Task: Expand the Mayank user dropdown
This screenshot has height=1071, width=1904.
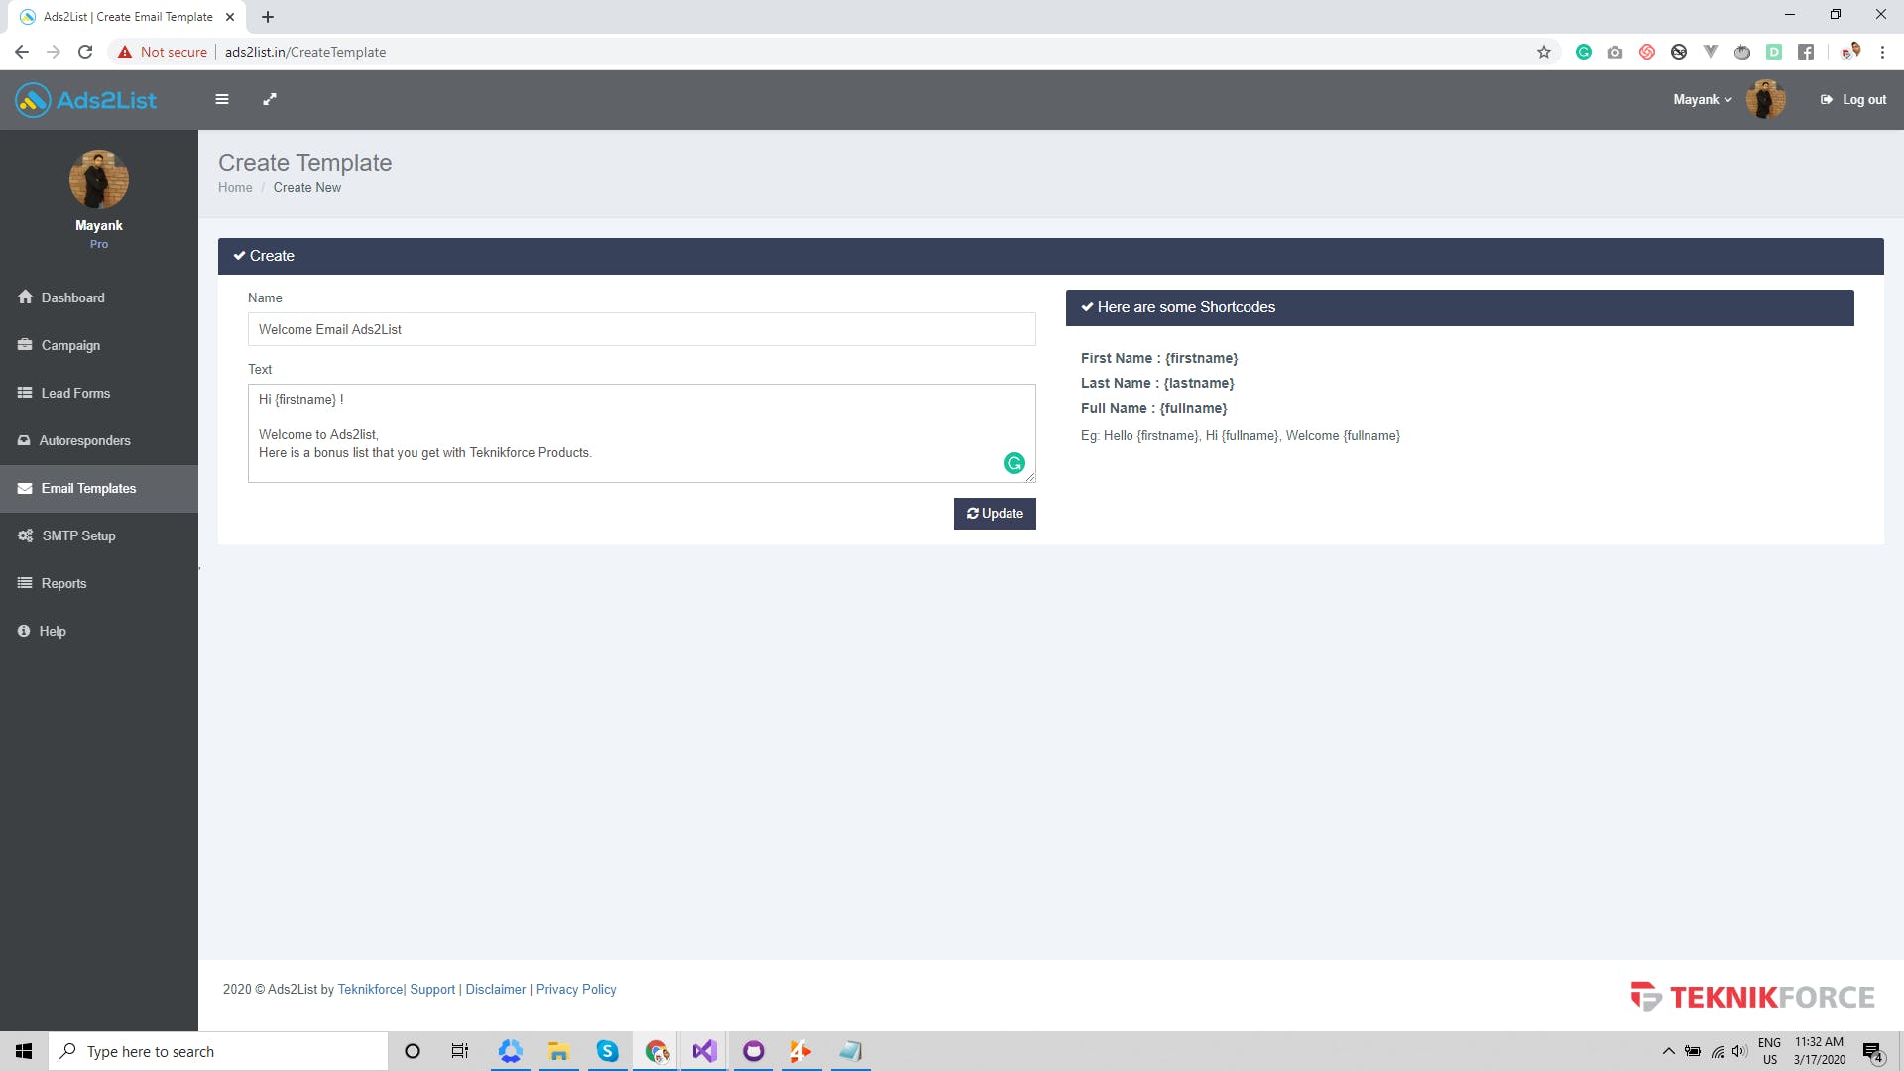Action: (1702, 99)
